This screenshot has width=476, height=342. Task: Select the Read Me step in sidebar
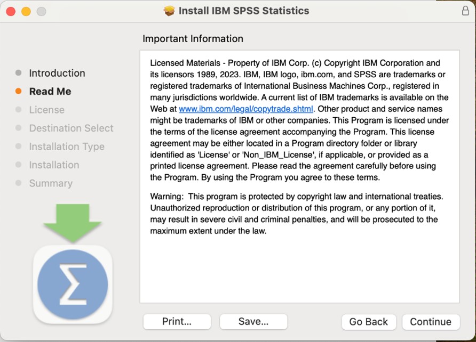[x=50, y=92]
